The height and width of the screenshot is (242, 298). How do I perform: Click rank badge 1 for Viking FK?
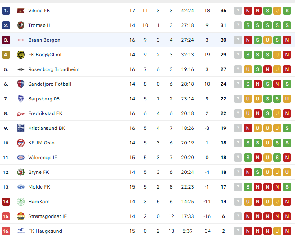(6, 11)
